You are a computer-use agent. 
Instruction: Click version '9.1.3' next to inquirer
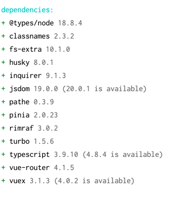point(56,75)
